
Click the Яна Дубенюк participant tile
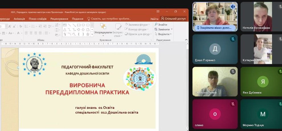pyautogui.click(x=261, y=82)
